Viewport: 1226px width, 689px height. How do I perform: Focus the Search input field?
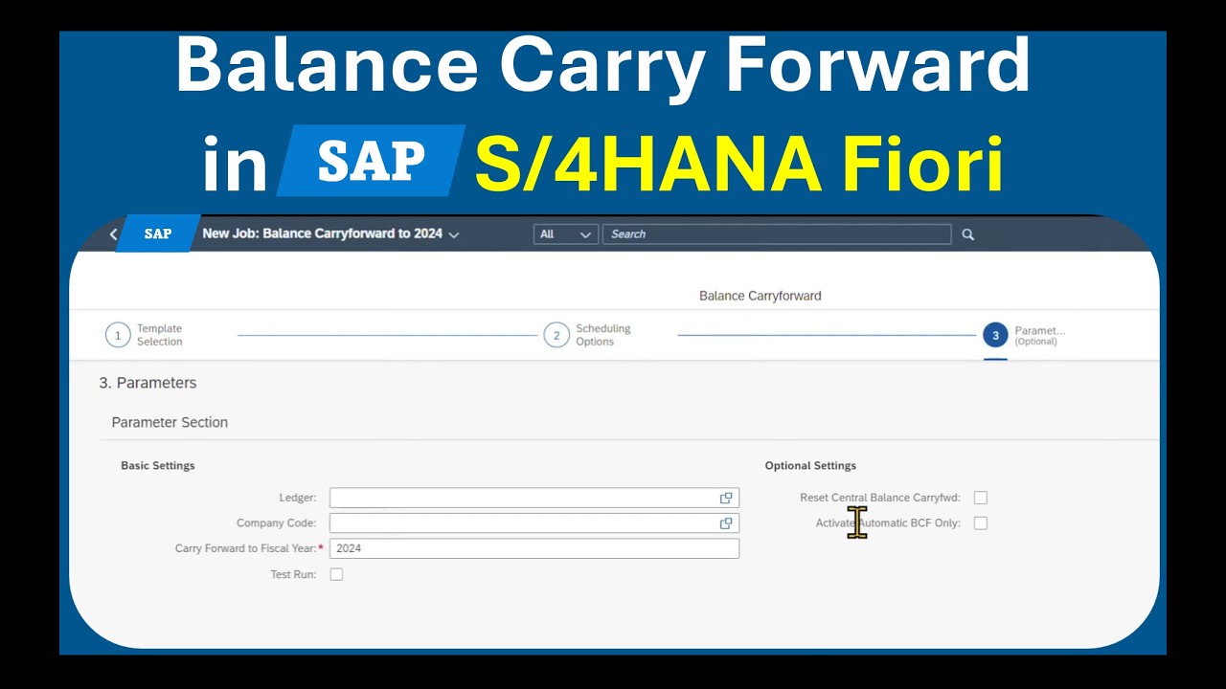click(777, 234)
